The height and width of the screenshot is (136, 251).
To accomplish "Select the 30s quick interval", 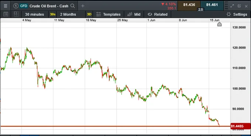I will (x=52, y=14).
